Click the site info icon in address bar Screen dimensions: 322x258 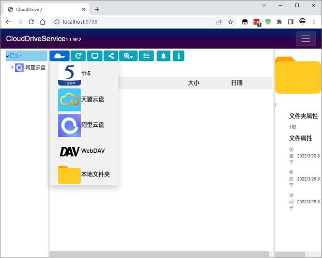(x=57, y=22)
